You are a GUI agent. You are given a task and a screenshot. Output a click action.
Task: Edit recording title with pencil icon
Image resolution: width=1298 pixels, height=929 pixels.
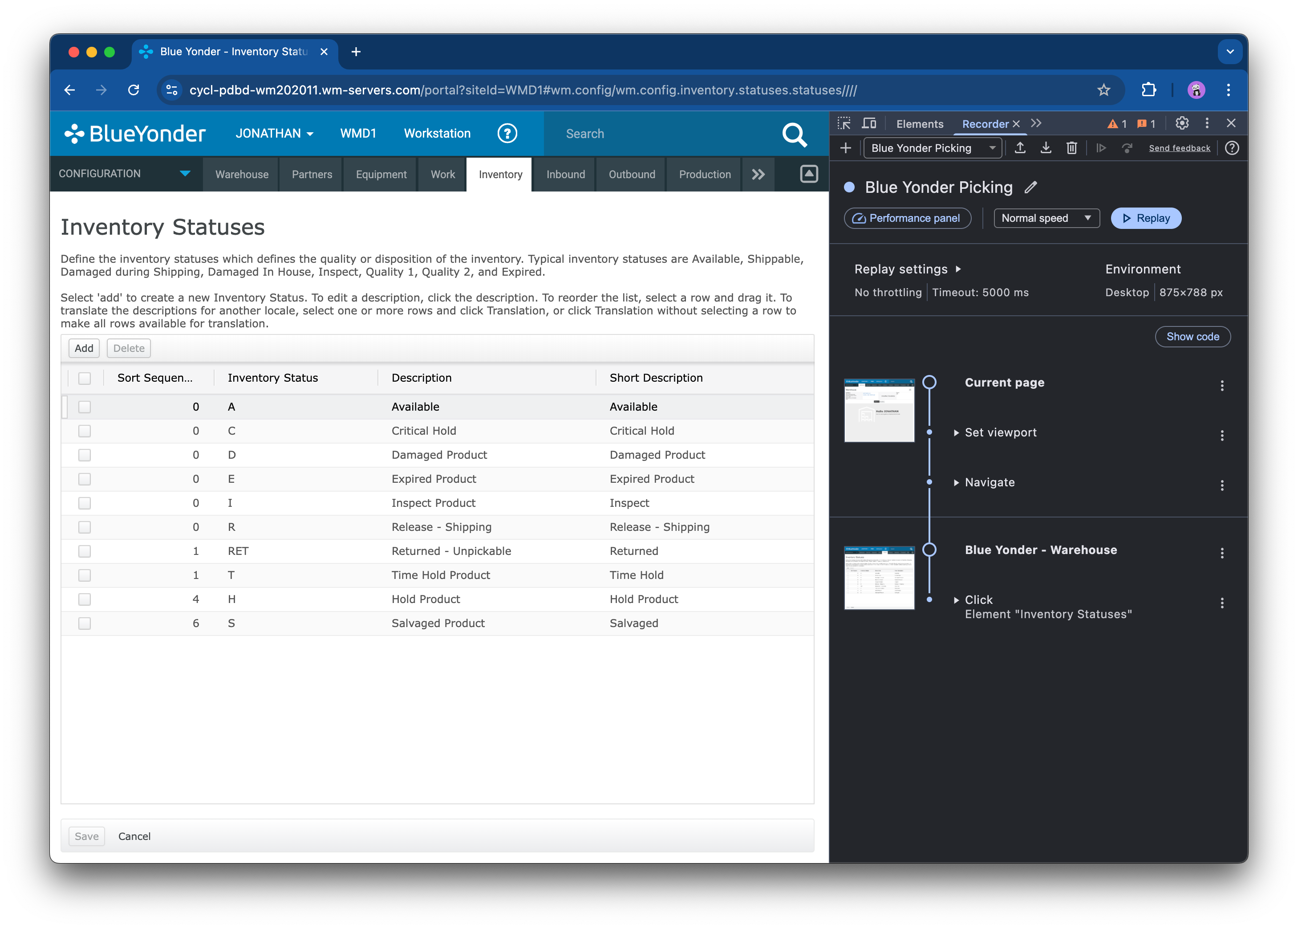pos(1030,187)
